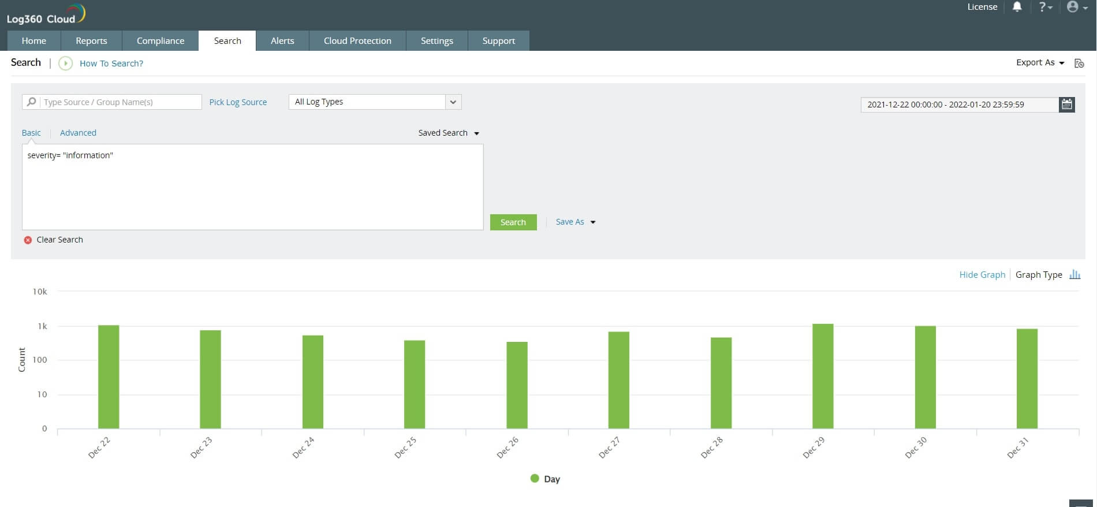Image resolution: width=1097 pixels, height=507 pixels.
Task: Go to the Settings tab
Action: coord(437,40)
